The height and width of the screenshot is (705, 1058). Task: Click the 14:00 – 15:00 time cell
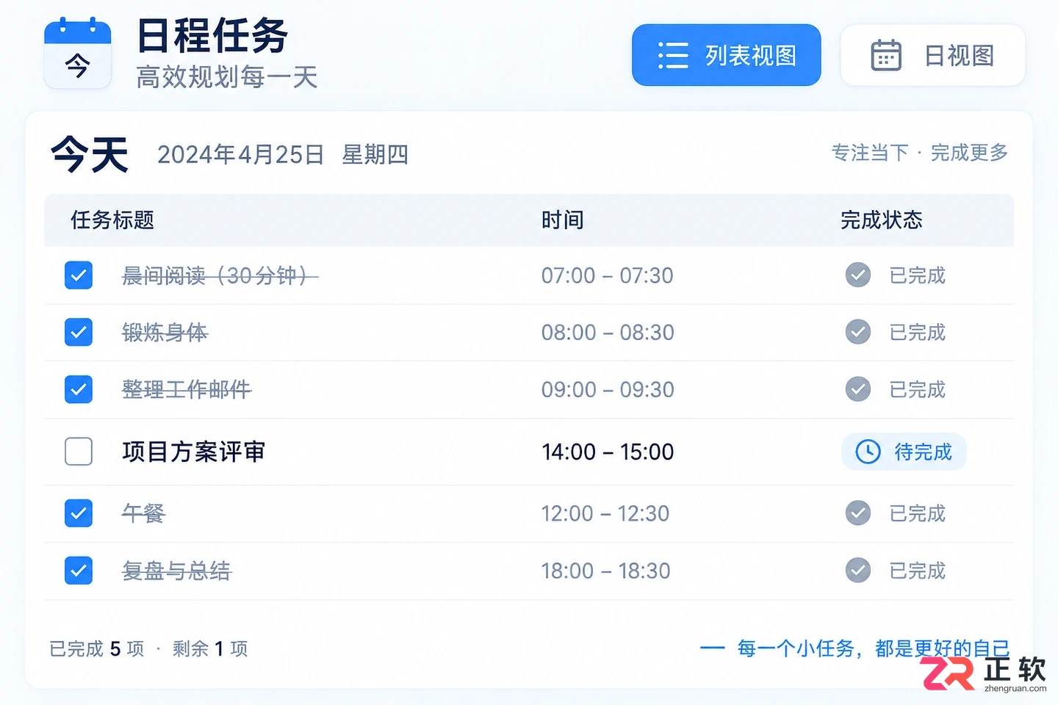[608, 452]
